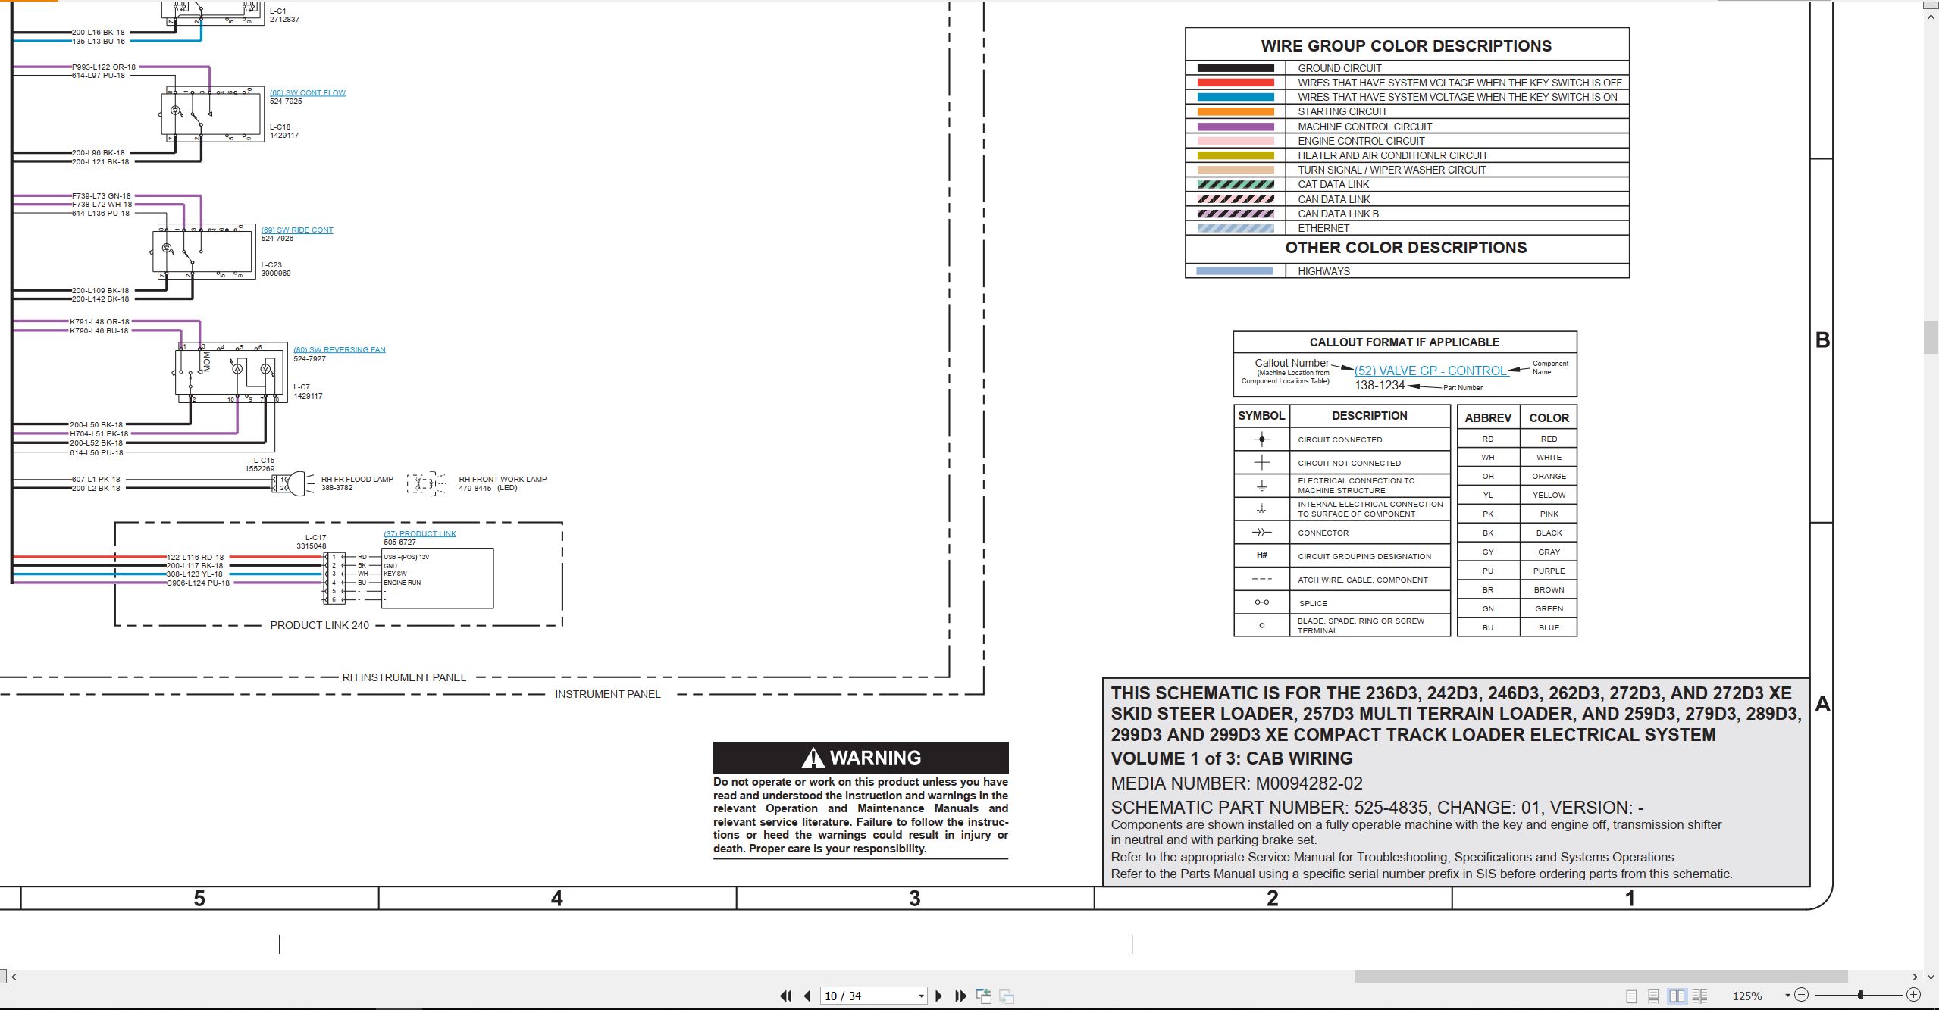Click the (52) VALVE GP - CONTROL example link
Screen dimensions: 1939x1010
click(x=1431, y=371)
